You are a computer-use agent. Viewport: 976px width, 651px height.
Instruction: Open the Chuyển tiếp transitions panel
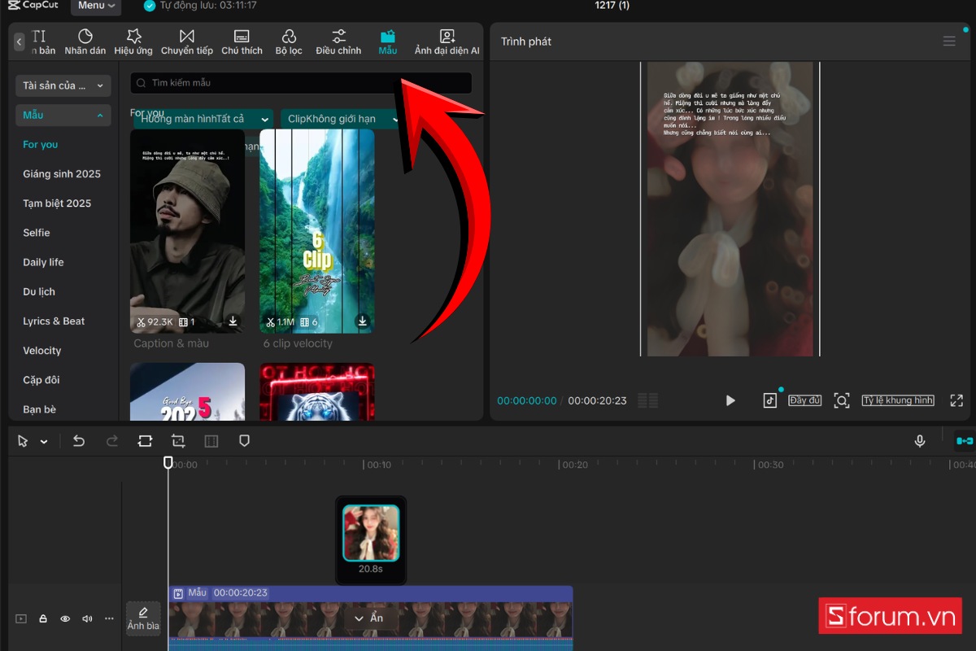click(187, 42)
